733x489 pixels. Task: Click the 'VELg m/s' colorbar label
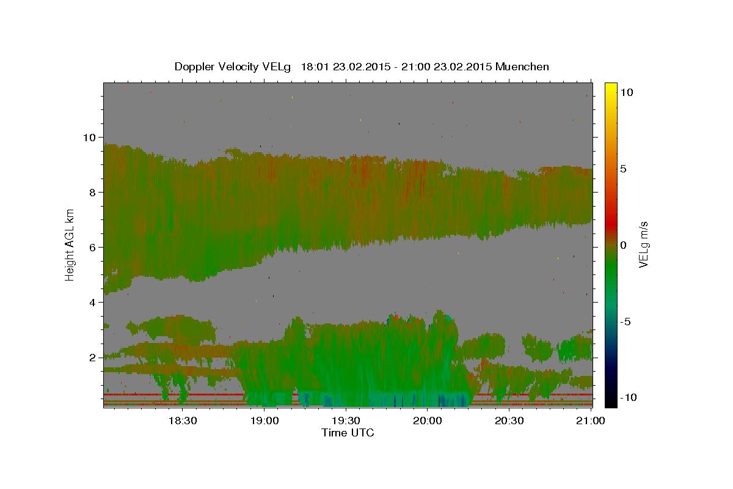point(643,245)
